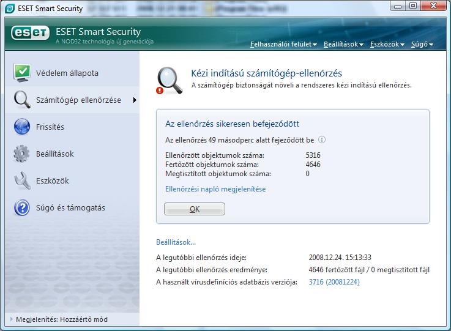This screenshot has height=331, width=451.
Task: Open Súgó és támogatás section
Action: pos(72,207)
